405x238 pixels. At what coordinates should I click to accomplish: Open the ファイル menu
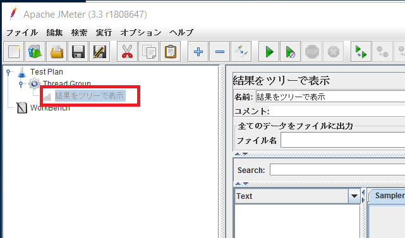click(22, 33)
